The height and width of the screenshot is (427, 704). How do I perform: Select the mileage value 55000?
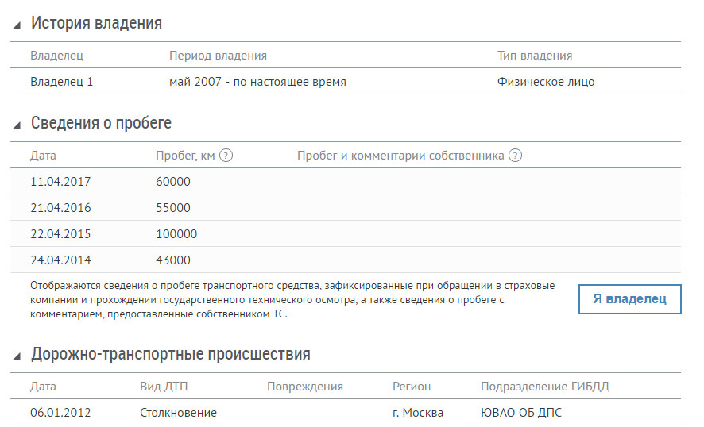tap(173, 208)
